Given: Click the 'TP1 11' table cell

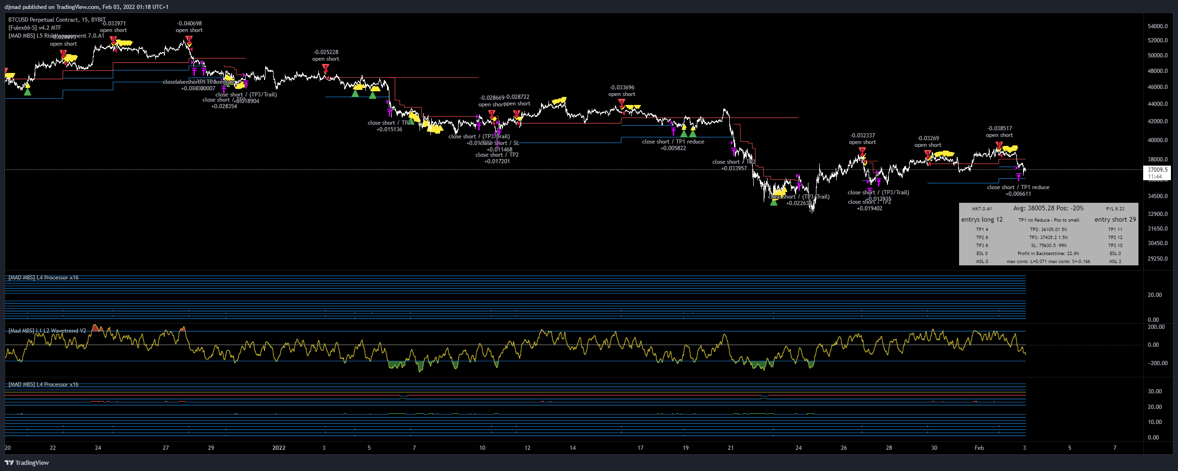Looking at the screenshot, I should click(1115, 230).
